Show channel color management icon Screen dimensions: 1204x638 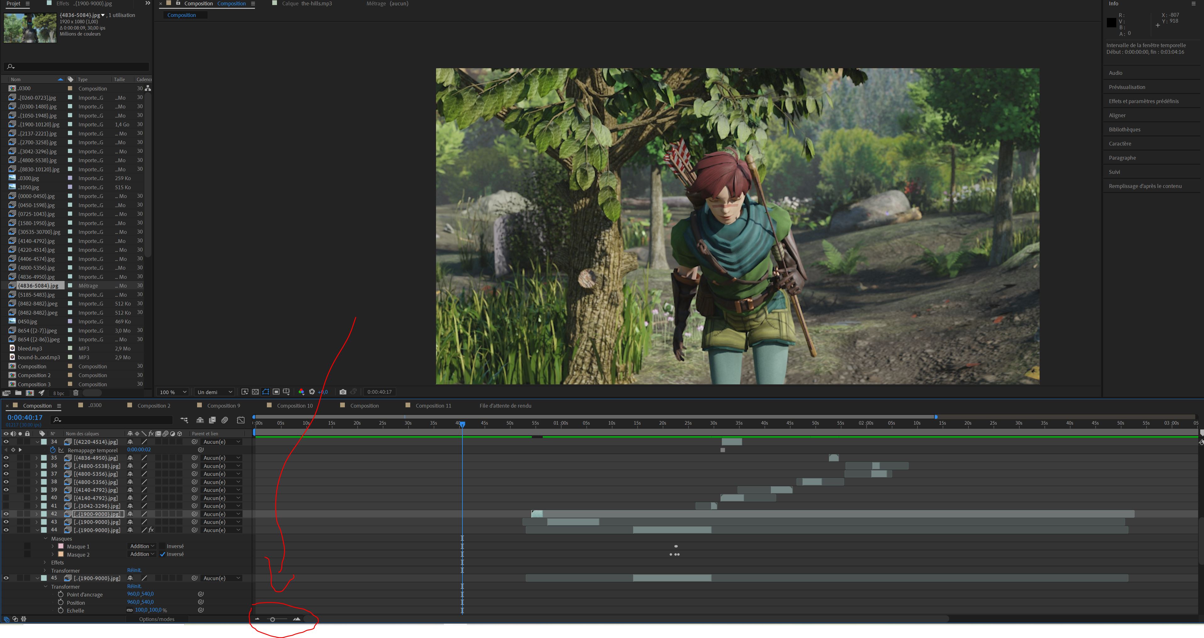click(301, 392)
